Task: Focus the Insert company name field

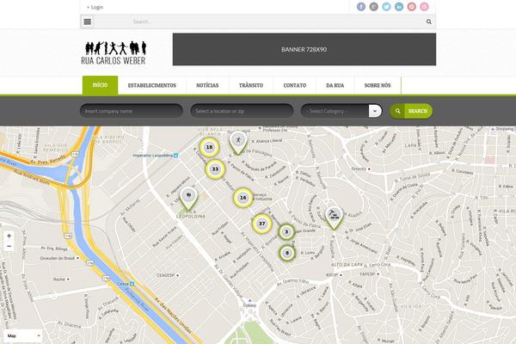Action: click(132, 111)
